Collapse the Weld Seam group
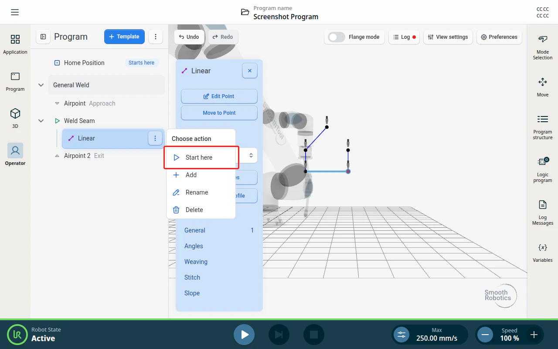The height and width of the screenshot is (349, 558). pyautogui.click(x=41, y=121)
